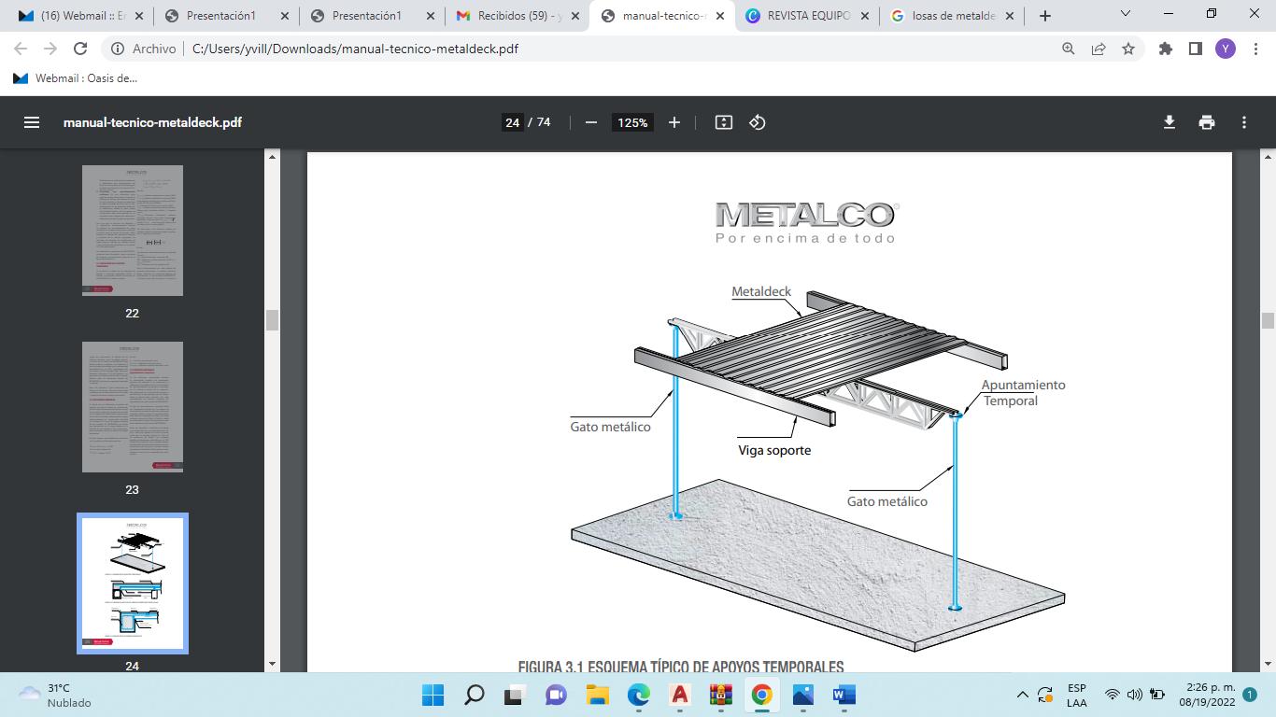Click the main PDF scrollbar down arrow
The height and width of the screenshot is (717, 1276).
pyautogui.click(x=1268, y=664)
